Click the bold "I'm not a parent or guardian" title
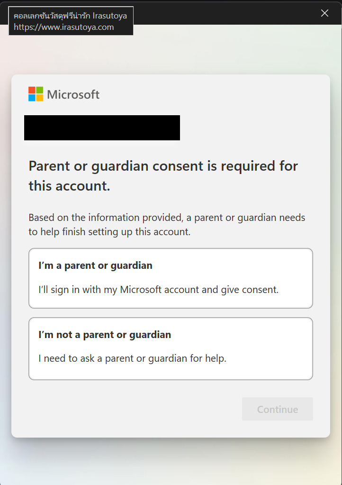 pos(105,335)
